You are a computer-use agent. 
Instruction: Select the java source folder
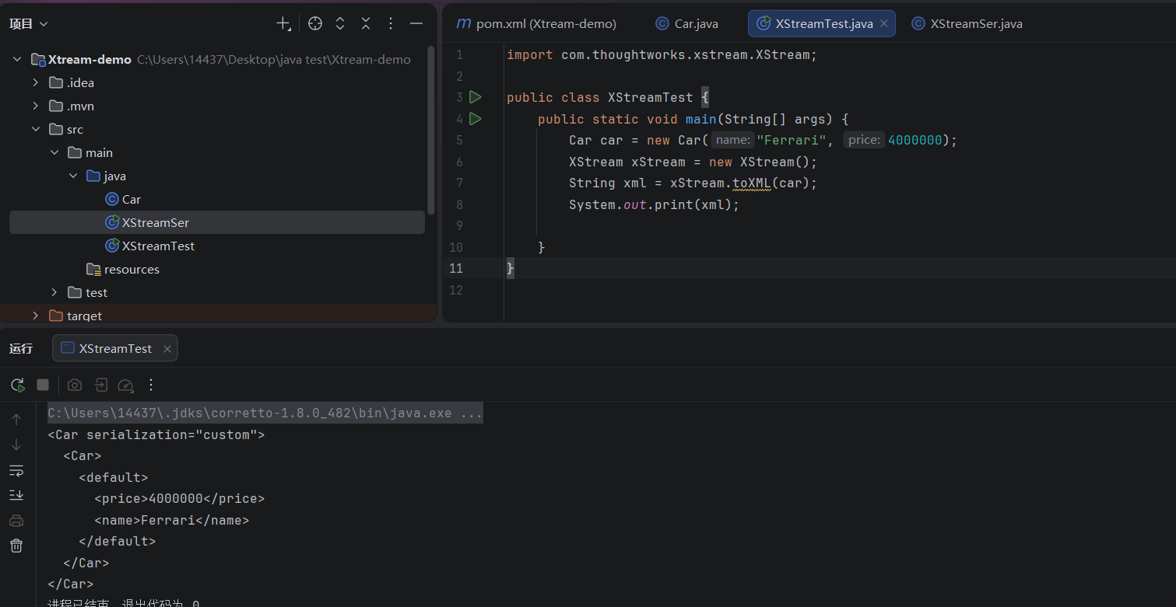106,176
